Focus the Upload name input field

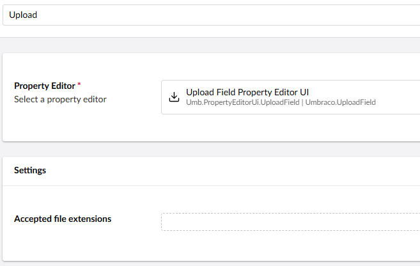pyautogui.click(x=211, y=15)
